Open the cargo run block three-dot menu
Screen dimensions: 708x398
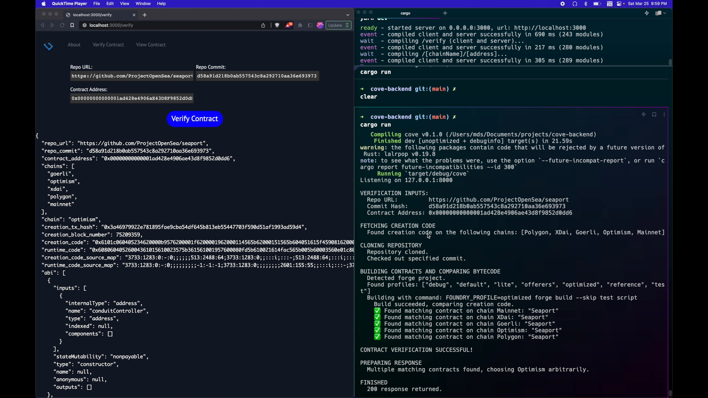pyautogui.click(x=664, y=115)
